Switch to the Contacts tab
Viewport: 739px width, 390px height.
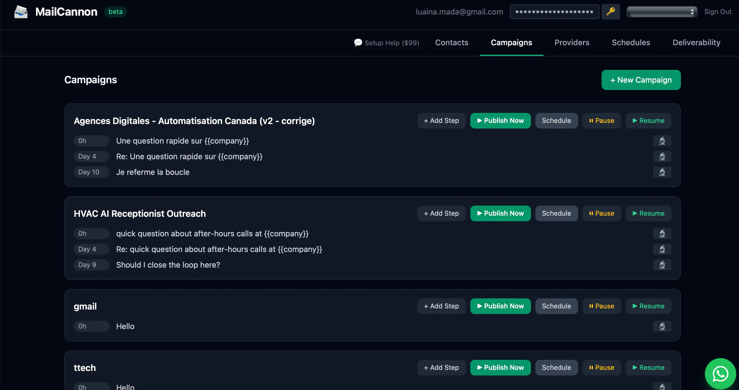pos(452,43)
